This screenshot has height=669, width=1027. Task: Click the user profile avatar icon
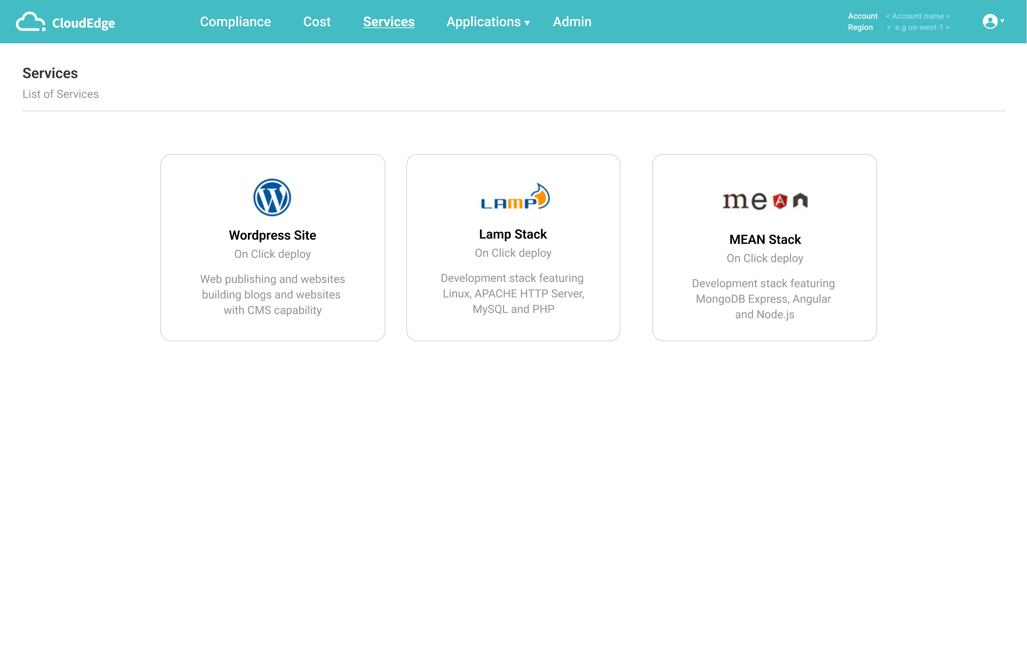(x=990, y=21)
